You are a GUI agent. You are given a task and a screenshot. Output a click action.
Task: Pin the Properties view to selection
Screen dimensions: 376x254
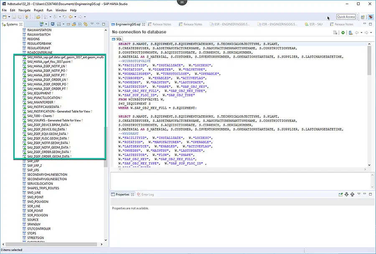click(341, 194)
